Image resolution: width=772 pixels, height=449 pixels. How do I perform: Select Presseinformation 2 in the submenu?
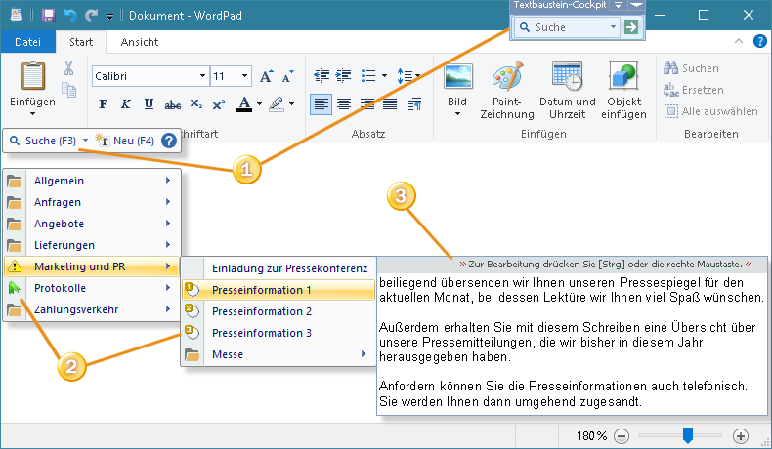tap(262, 311)
